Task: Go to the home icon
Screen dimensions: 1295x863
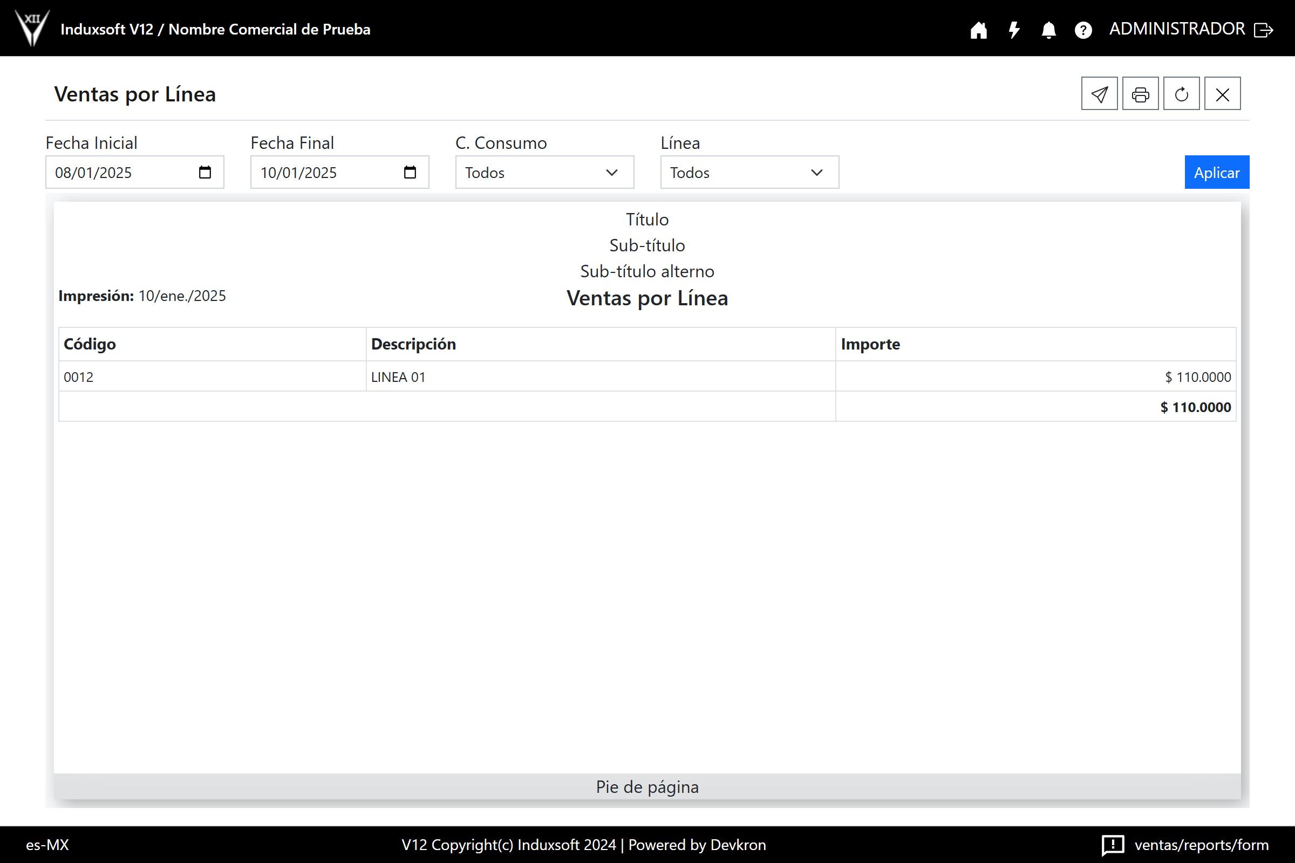Action: pyautogui.click(x=978, y=30)
